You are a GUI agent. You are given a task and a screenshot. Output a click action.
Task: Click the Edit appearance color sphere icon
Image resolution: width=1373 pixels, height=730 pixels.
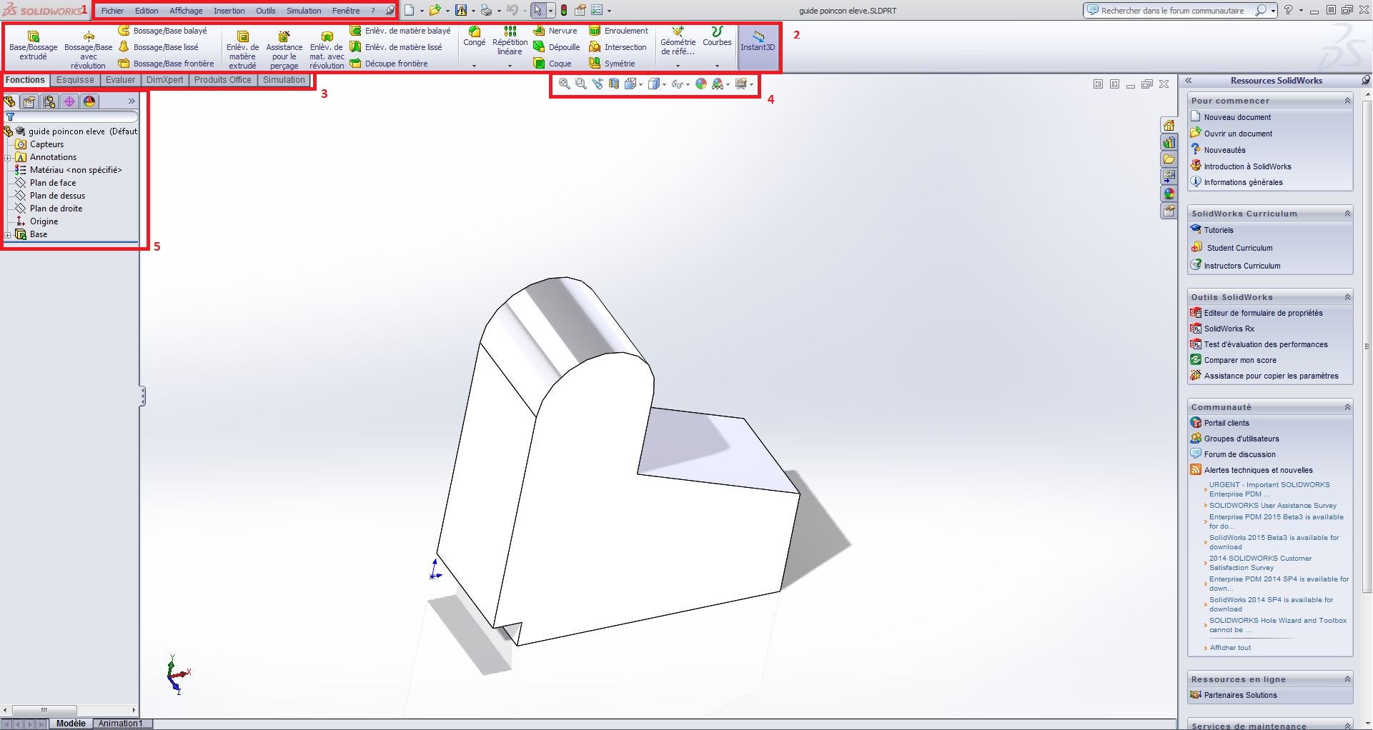(x=700, y=84)
